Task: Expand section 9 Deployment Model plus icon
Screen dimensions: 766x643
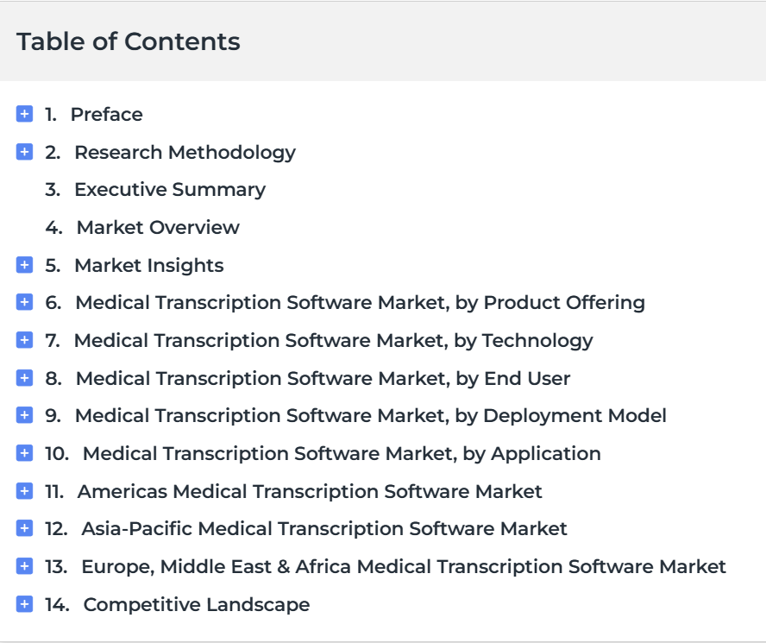Action: (x=24, y=415)
